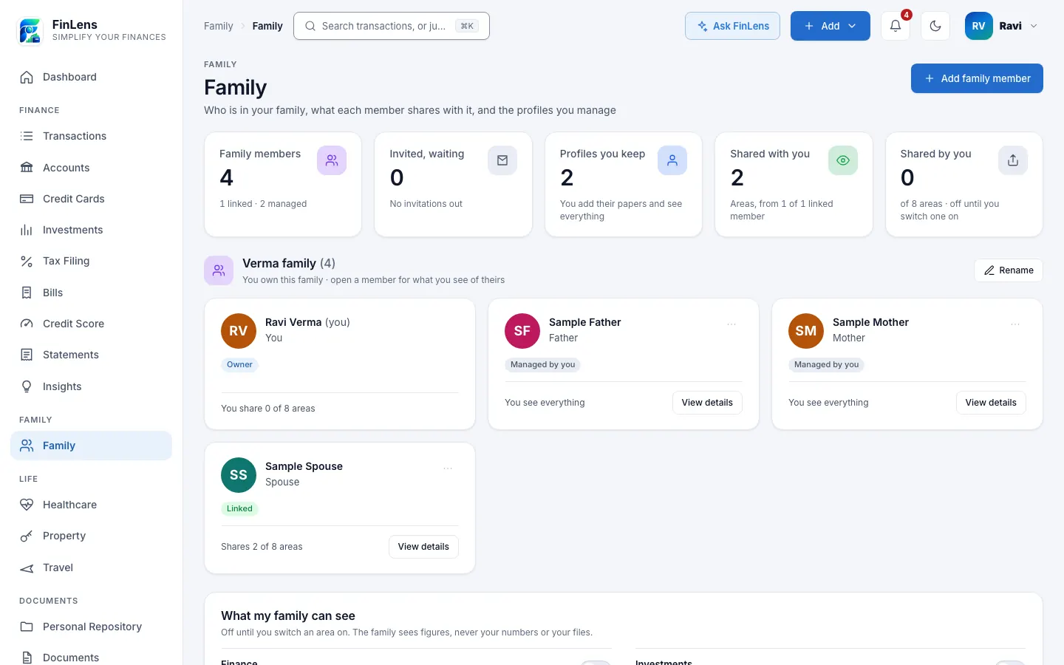Go to Healthcare in the sidebar
The width and height of the screenshot is (1064, 665).
click(91, 505)
